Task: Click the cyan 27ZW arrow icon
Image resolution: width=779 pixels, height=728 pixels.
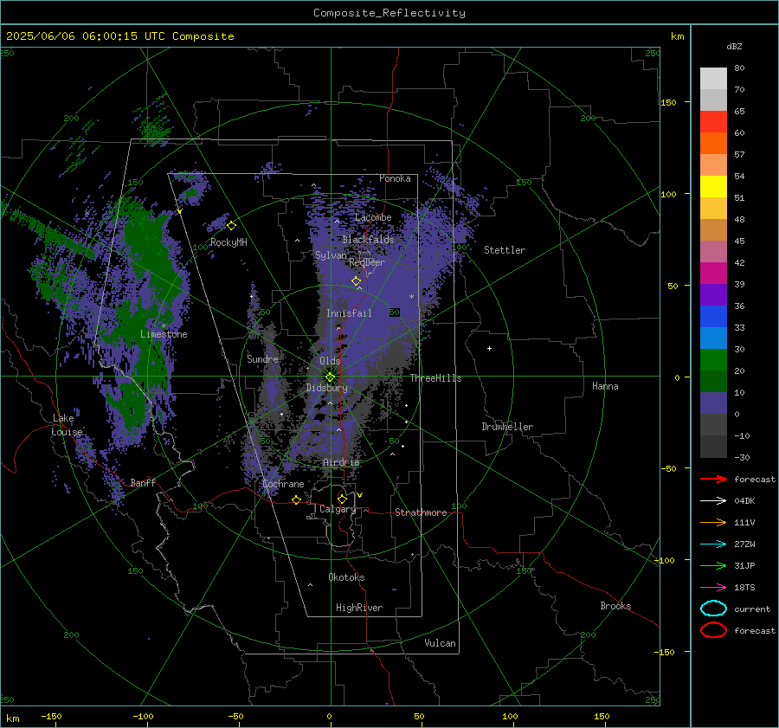Action: pos(713,544)
